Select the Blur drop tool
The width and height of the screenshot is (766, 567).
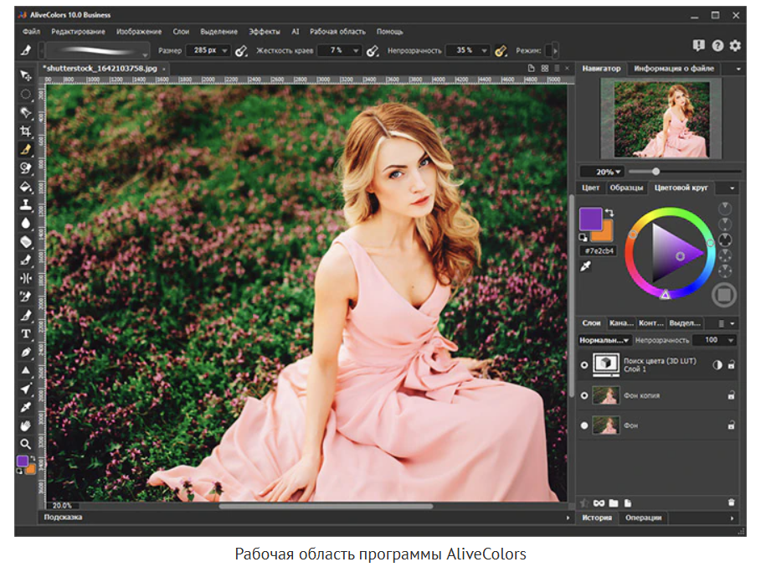pos(25,224)
